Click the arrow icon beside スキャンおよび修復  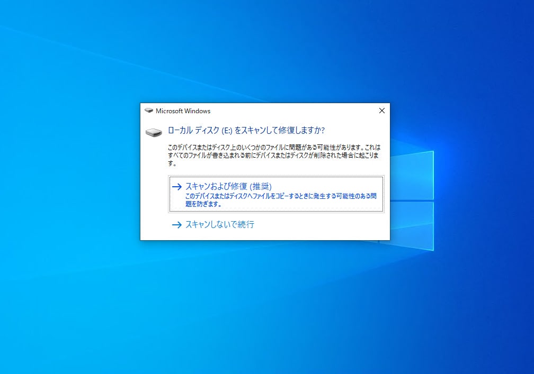tap(177, 187)
